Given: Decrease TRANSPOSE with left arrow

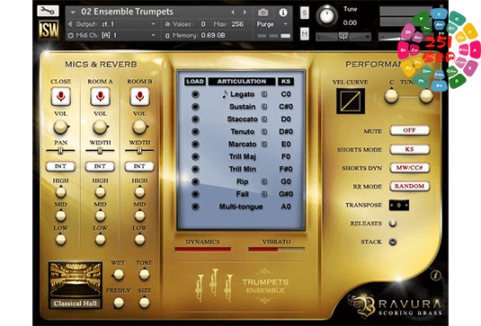Looking at the screenshot, I should (392, 206).
